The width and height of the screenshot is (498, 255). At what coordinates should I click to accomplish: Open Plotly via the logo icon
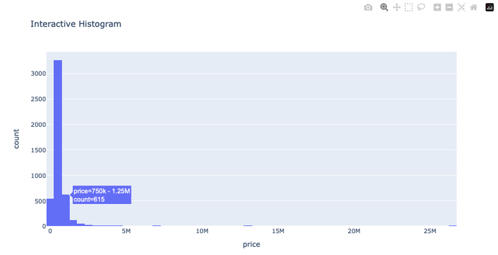click(489, 7)
